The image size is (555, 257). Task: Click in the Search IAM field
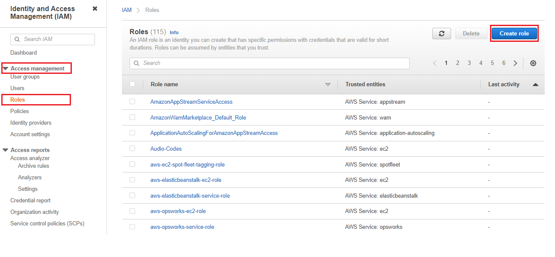[x=53, y=39]
